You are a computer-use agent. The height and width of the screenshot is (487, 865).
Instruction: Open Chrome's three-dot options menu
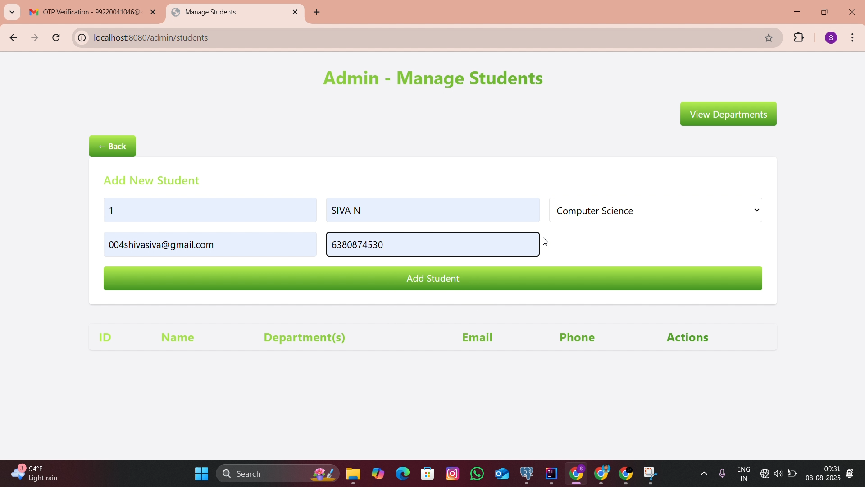click(x=854, y=38)
